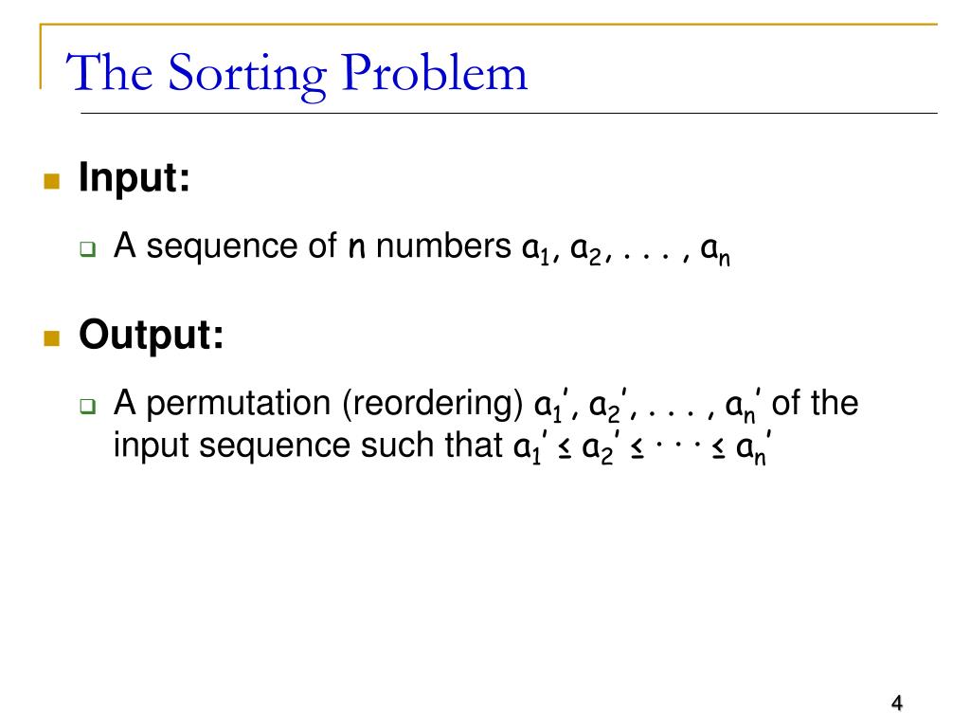Click slide number 4 in the corner
The image size is (970, 728).
click(x=896, y=702)
